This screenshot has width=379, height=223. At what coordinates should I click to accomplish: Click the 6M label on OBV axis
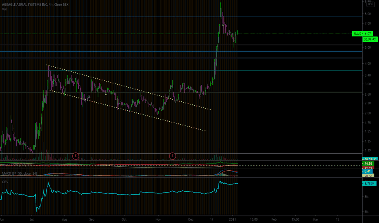tap(366, 212)
